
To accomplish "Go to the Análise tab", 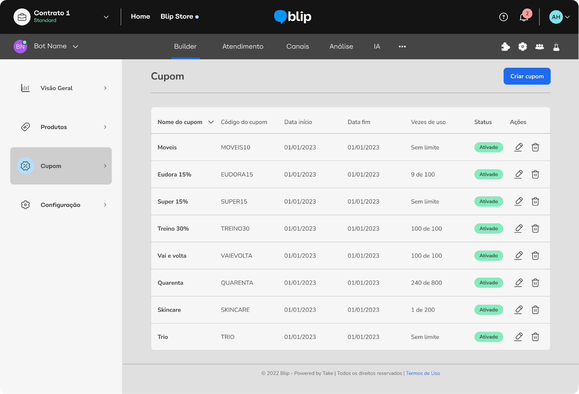I will [341, 47].
